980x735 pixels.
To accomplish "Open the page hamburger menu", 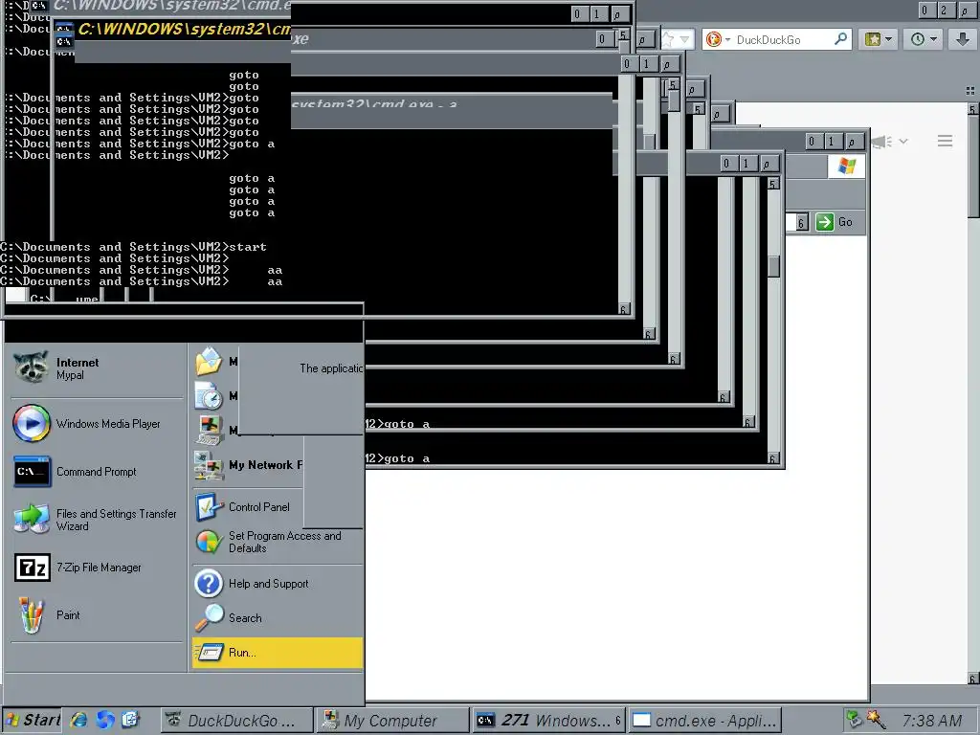I will [945, 142].
